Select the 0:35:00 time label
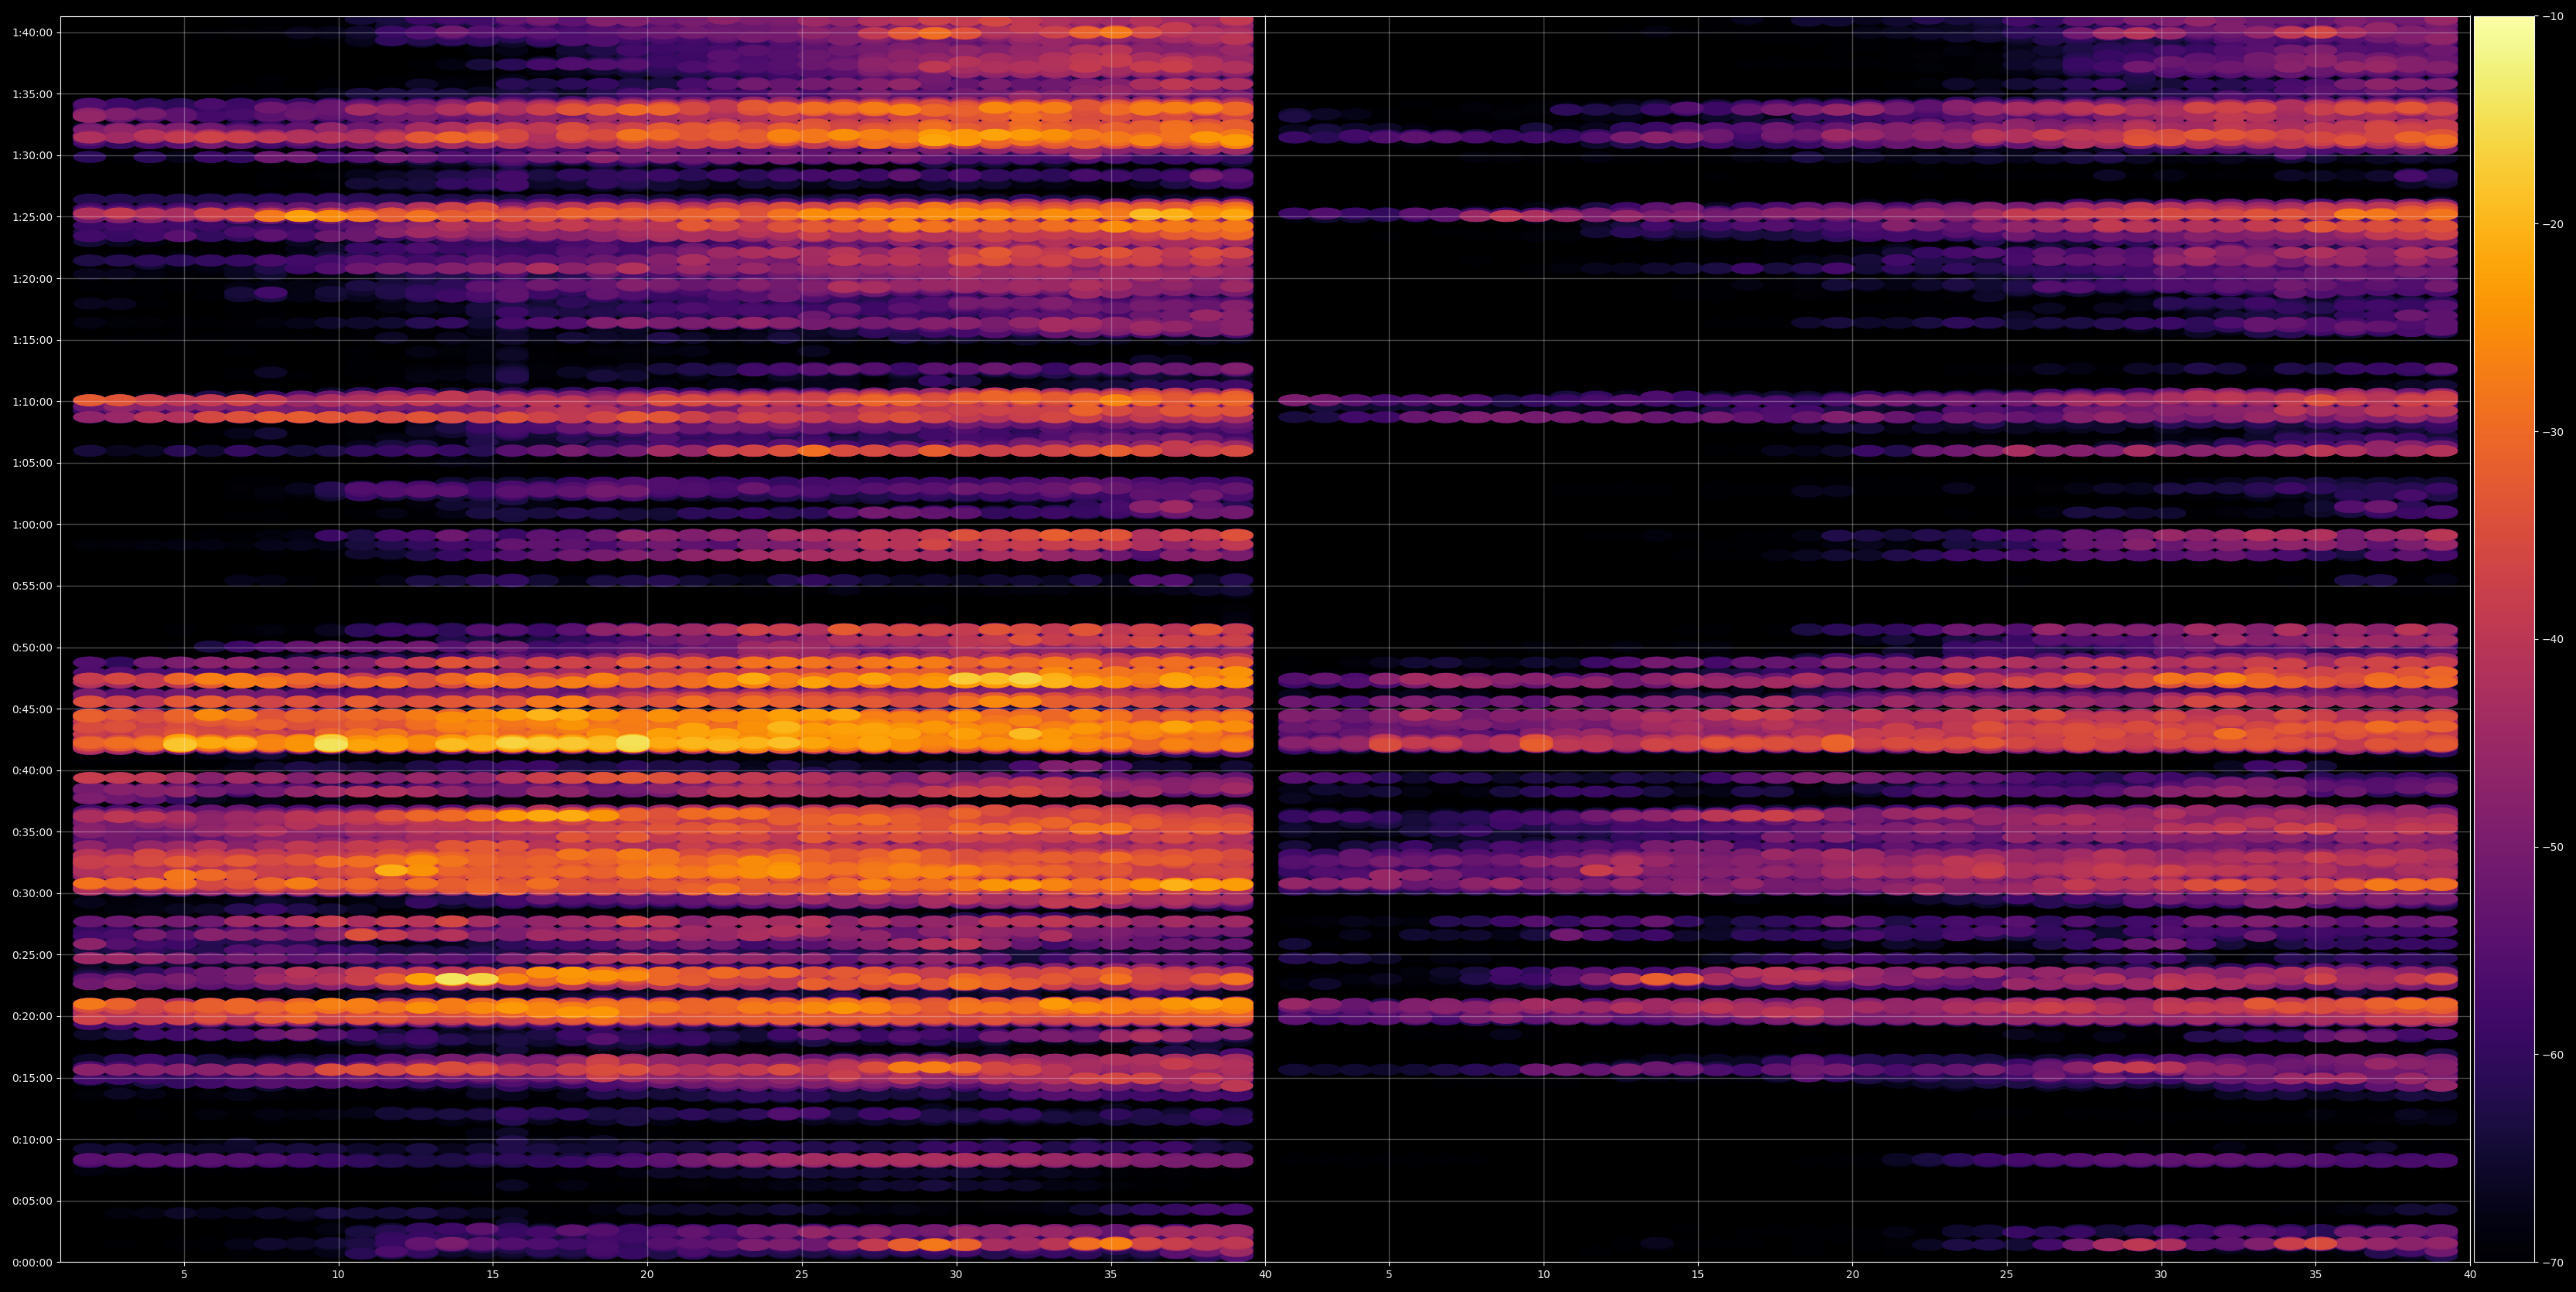 [32, 832]
